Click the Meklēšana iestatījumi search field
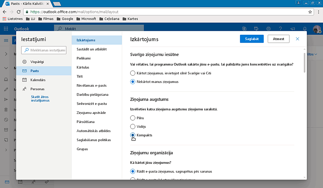The height and width of the screenshot is (188, 323). [44, 50]
